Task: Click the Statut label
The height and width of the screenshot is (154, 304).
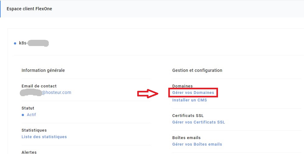Action: point(28,108)
